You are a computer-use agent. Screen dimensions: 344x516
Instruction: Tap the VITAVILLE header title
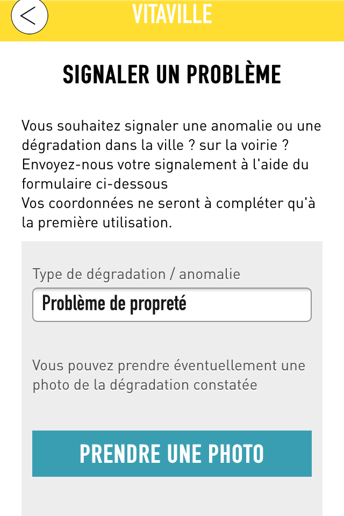pyautogui.click(x=172, y=15)
